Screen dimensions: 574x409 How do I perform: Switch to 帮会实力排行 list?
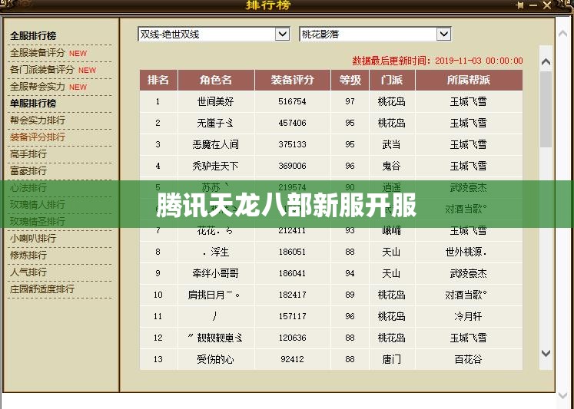(x=38, y=120)
